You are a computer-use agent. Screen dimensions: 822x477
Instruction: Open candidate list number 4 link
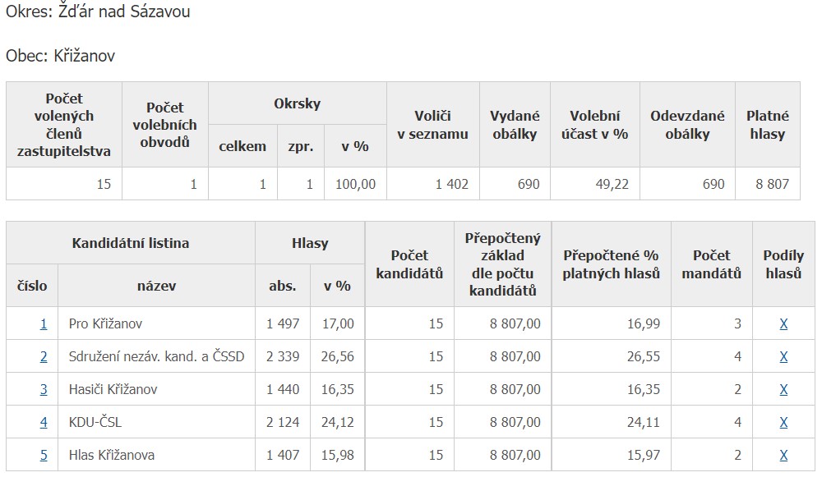44,423
